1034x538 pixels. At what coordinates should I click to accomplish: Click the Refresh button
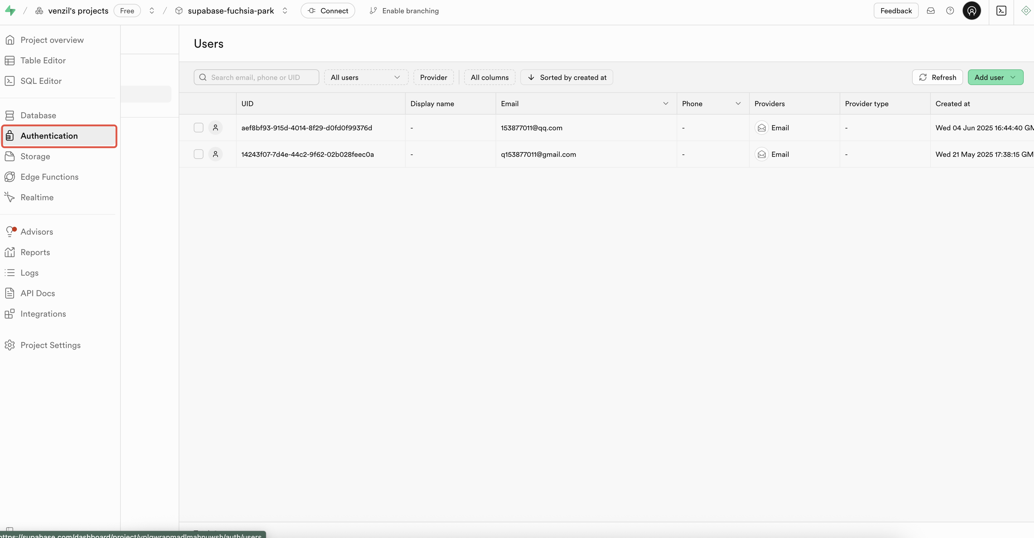937,78
